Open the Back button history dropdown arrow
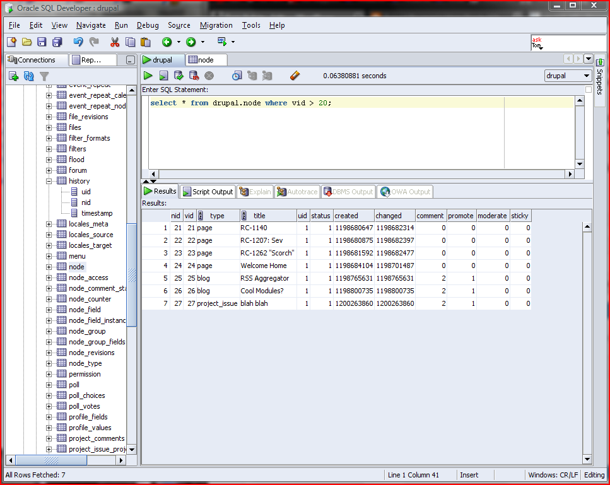 pyautogui.click(x=179, y=42)
